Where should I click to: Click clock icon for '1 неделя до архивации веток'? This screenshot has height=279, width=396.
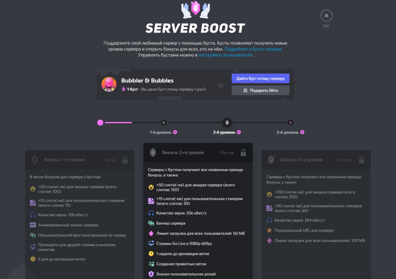[151, 254]
